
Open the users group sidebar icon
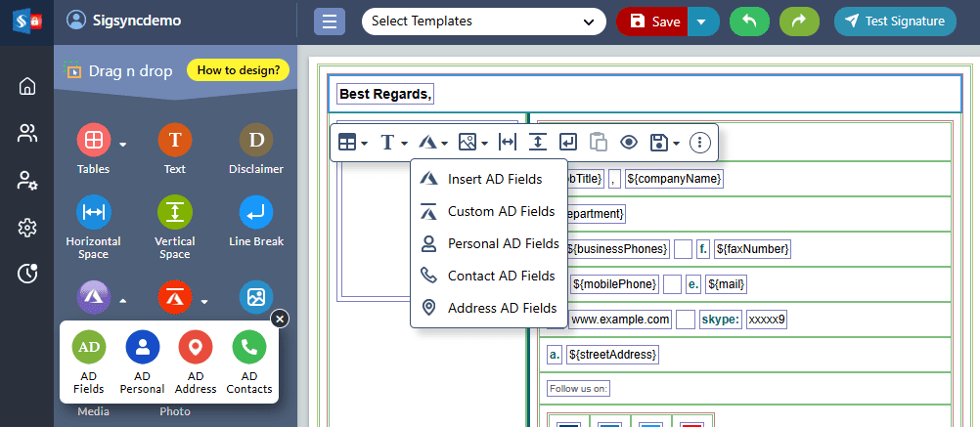pos(26,133)
